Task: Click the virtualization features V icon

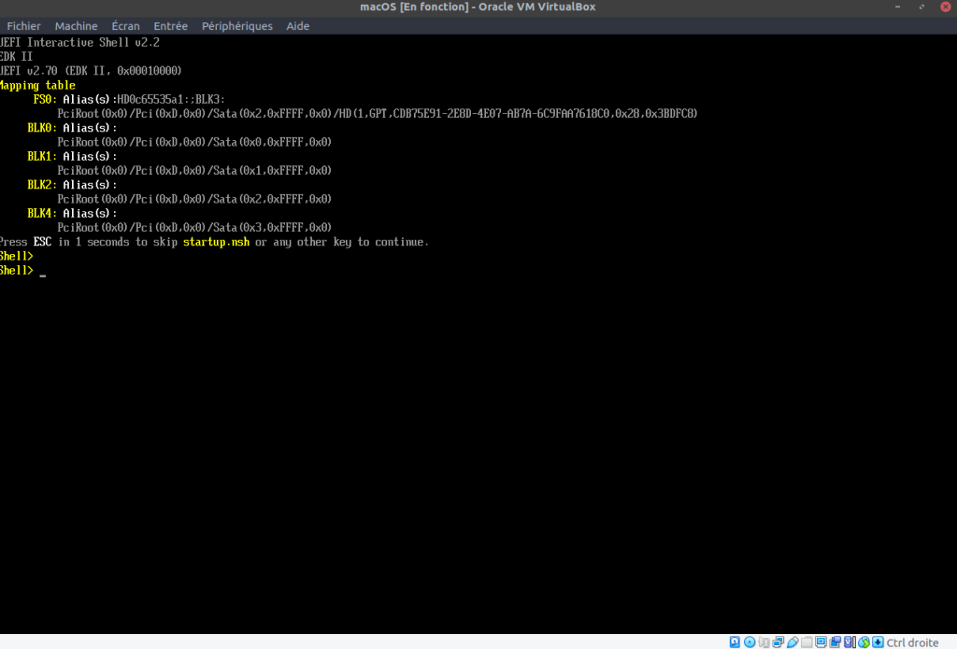Action: coord(848,642)
